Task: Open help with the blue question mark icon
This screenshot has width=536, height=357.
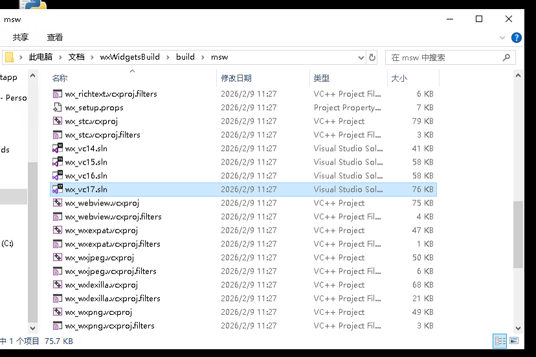Action: pos(517,38)
